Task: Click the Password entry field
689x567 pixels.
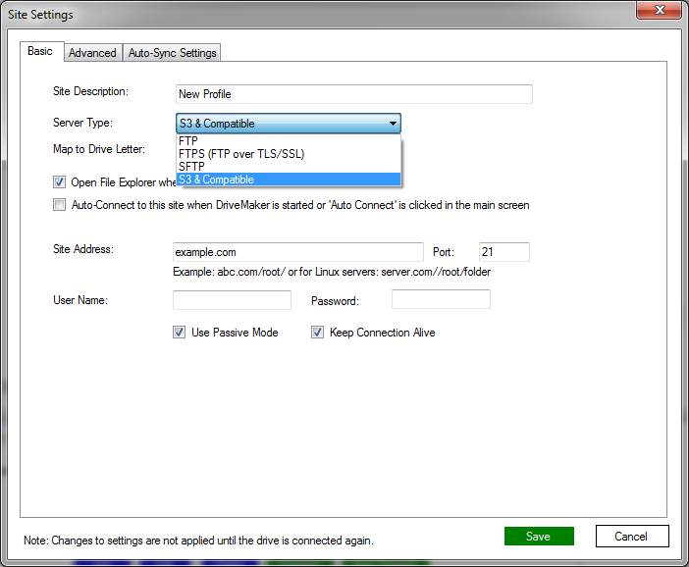Action: point(441,300)
